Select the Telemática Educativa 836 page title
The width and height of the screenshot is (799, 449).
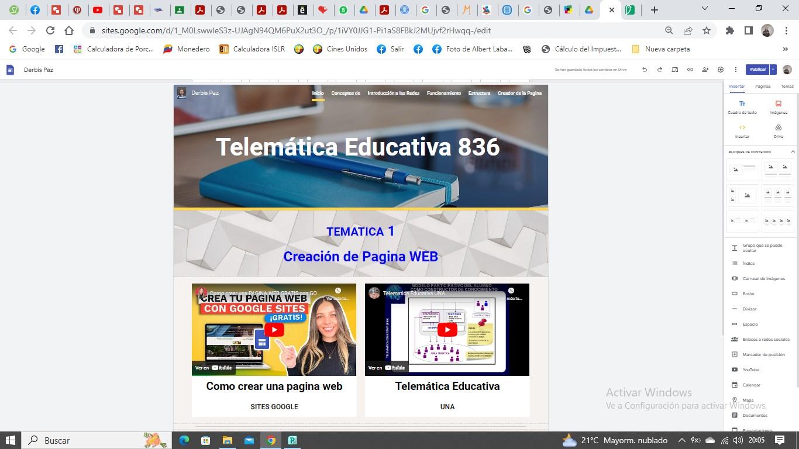[x=358, y=147]
